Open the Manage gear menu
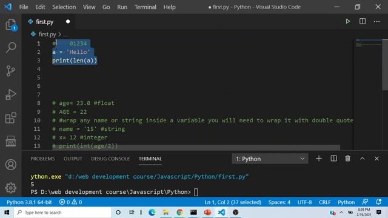 pos(11,188)
